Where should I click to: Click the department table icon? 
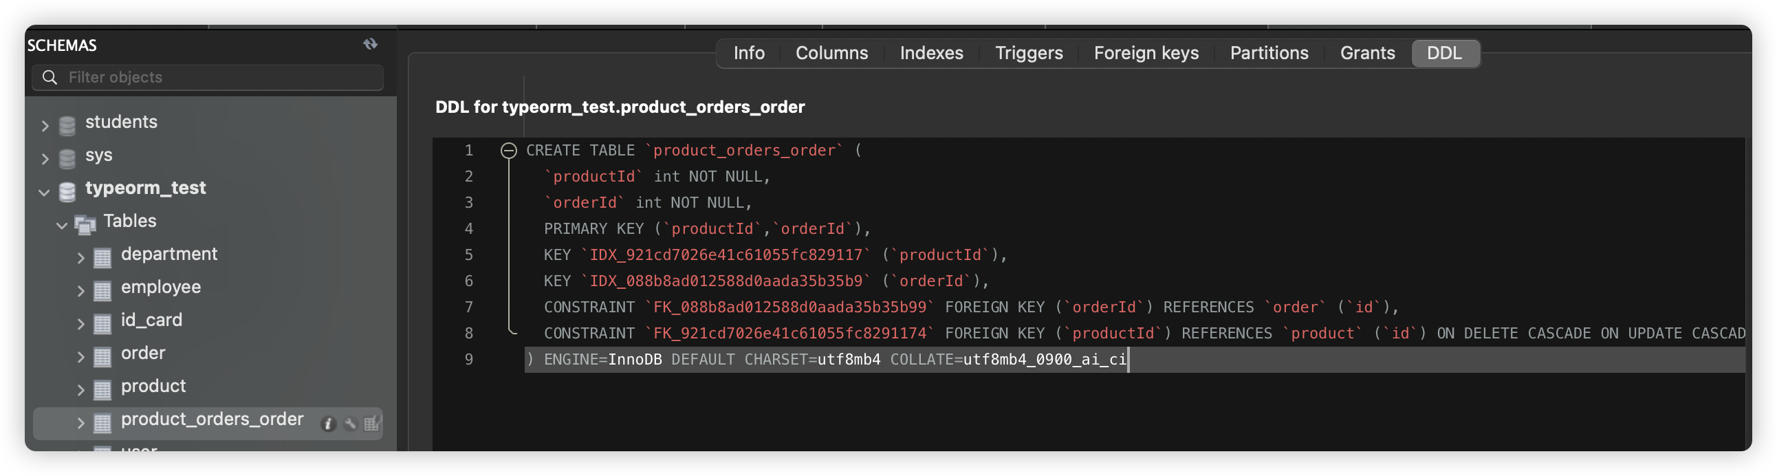pyautogui.click(x=102, y=257)
